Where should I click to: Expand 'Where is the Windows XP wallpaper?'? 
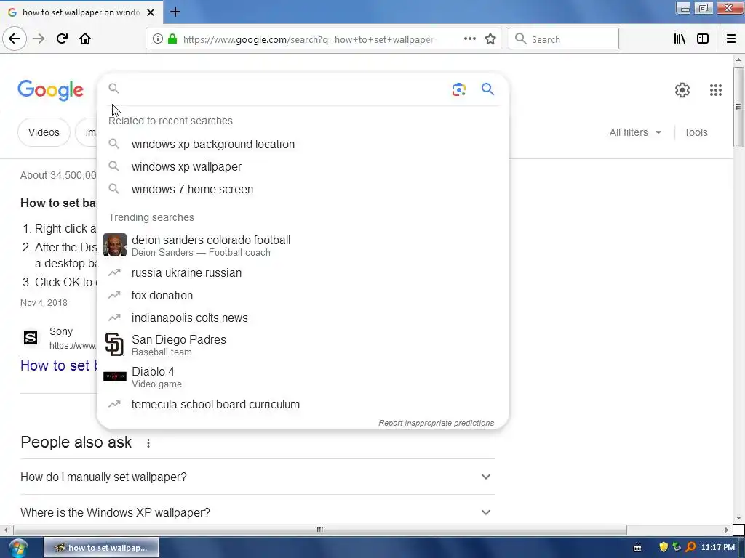pos(257,512)
